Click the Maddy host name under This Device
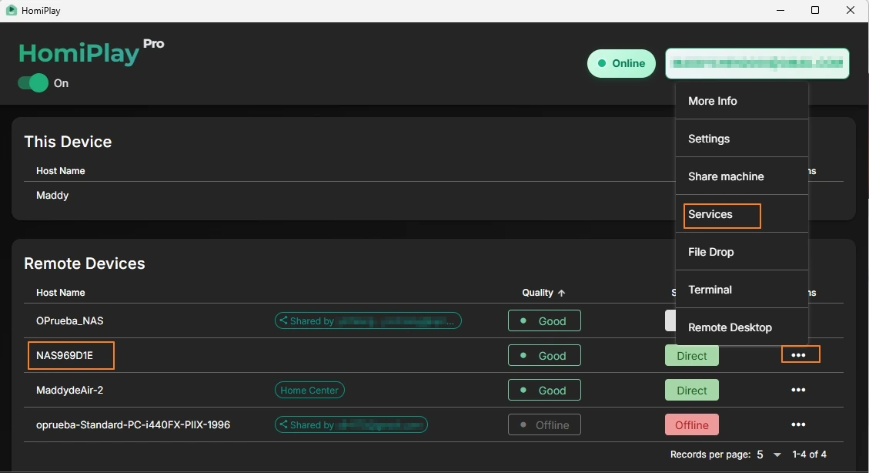Screen dimensions: 869x473 pyautogui.click(x=52, y=195)
